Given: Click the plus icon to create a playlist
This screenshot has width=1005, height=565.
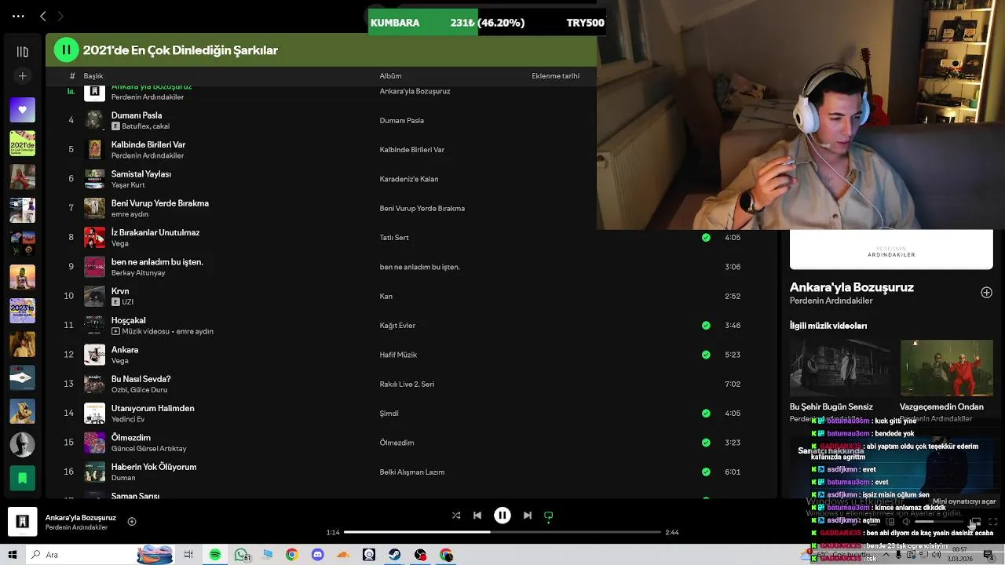Looking at the screenshot, I should (x=22, y=76).
